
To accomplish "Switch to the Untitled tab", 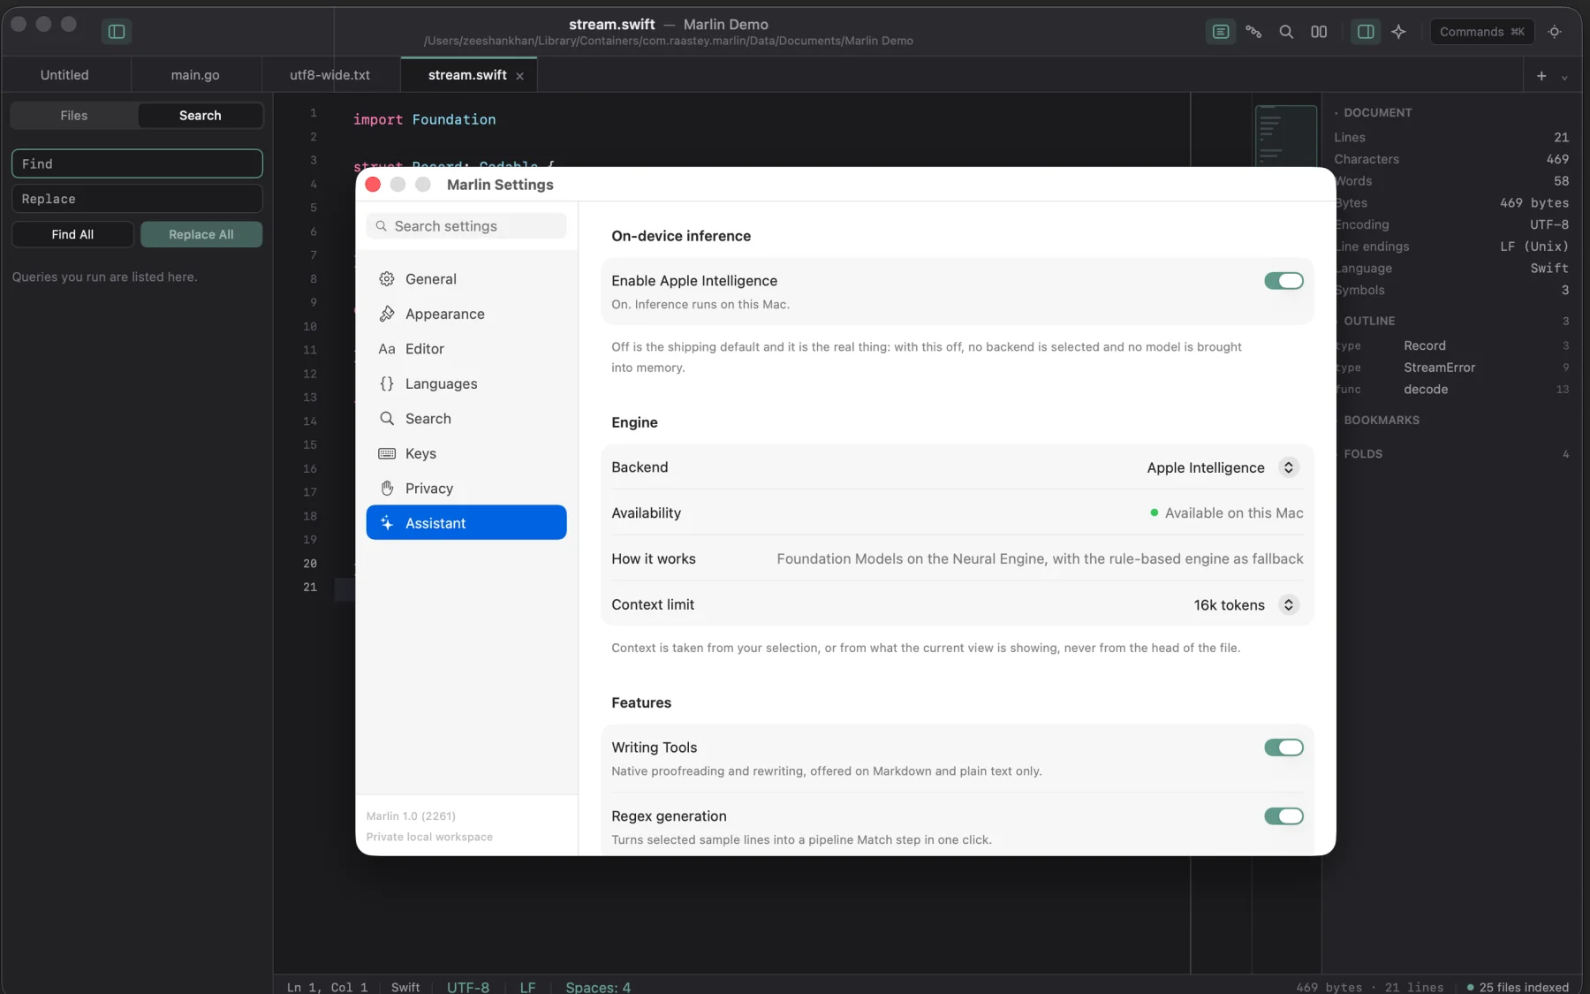I will click(64, 75).
